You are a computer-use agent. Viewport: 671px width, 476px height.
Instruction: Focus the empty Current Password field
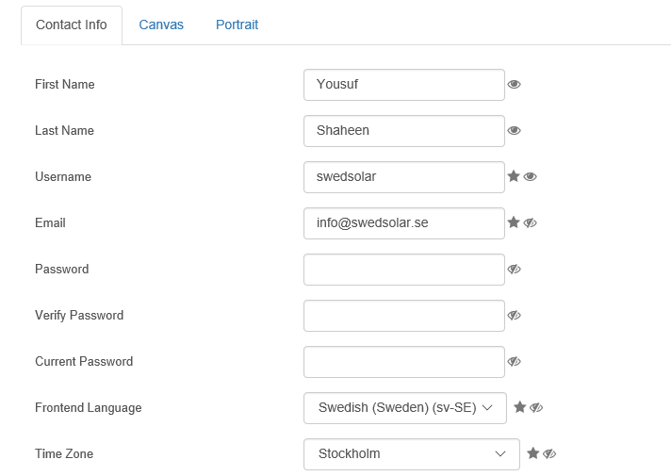click(x=404, y=362)
